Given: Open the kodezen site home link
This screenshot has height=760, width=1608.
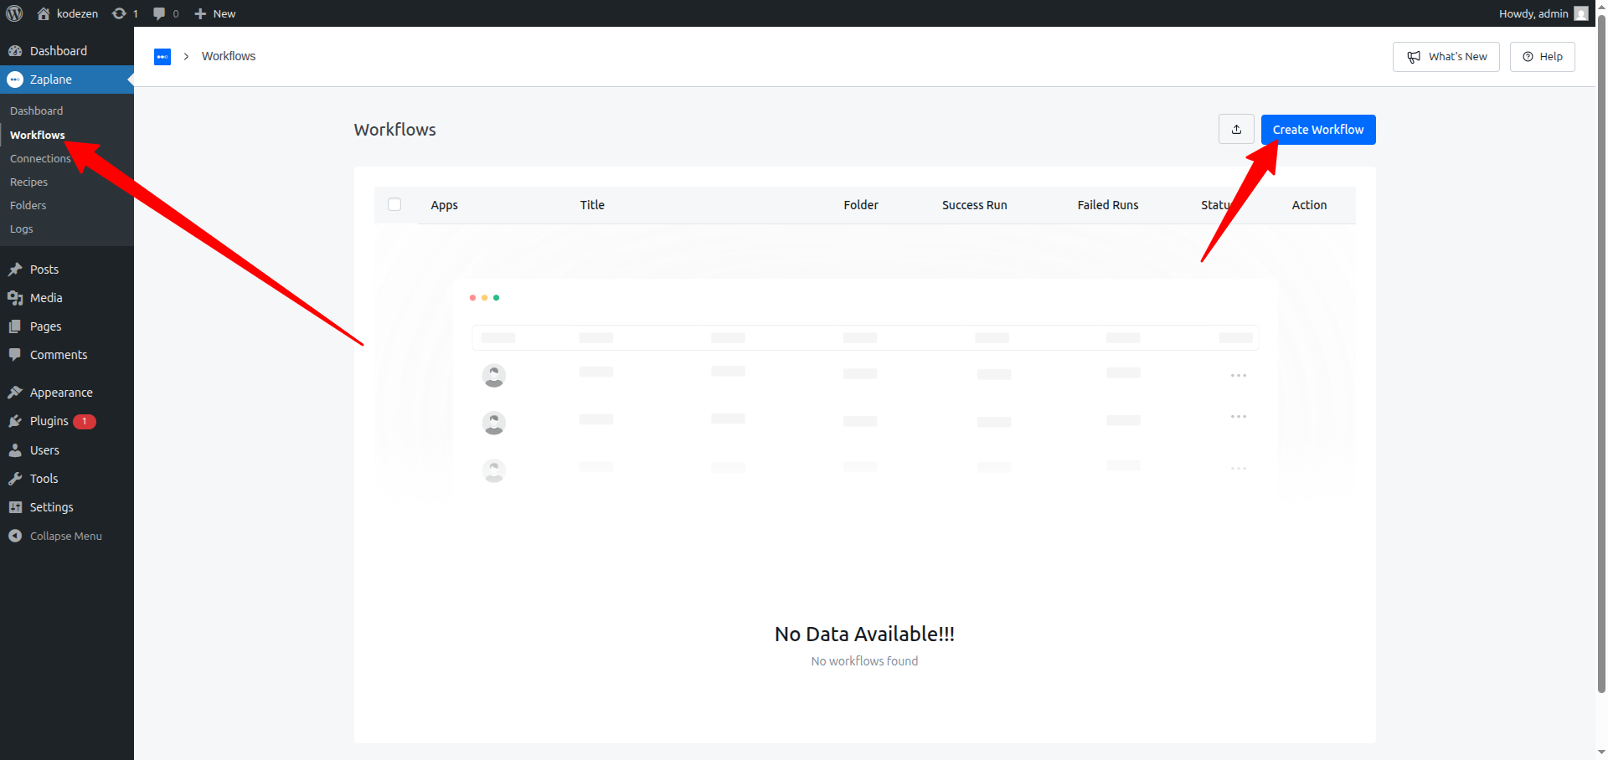Looking at the screenshot, I should click(68, 13).
